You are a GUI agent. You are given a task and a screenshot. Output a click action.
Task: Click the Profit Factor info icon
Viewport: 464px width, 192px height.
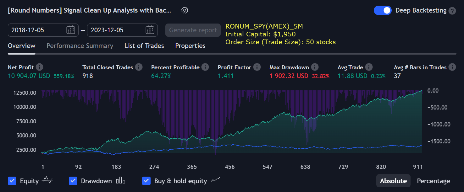coord(257,67)
